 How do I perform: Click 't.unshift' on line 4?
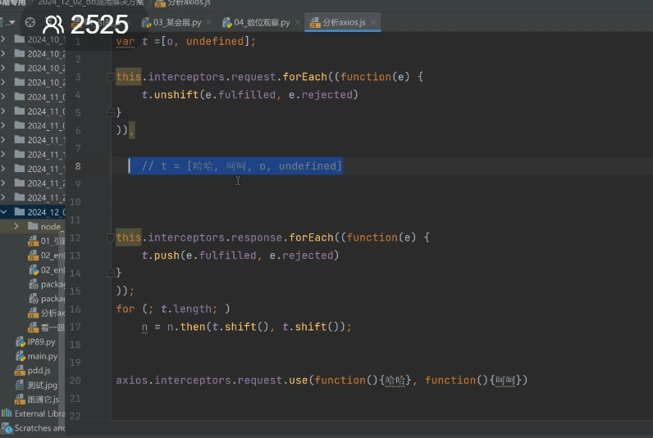point(170,95)
